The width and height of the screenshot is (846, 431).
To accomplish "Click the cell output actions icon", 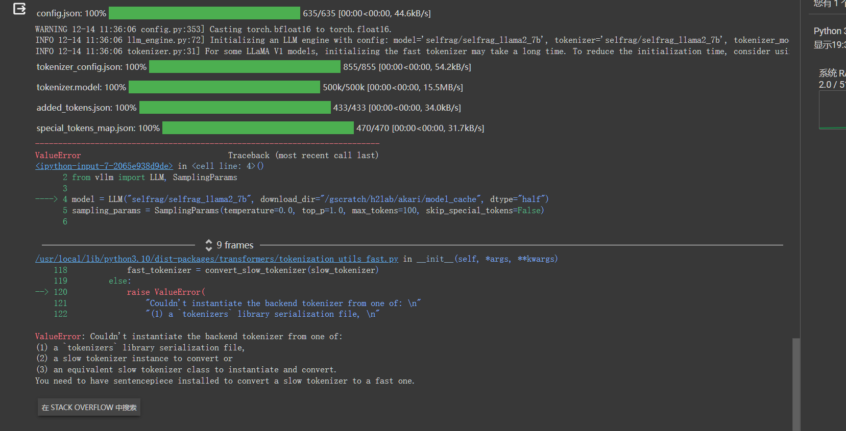I will coord(19,9).
